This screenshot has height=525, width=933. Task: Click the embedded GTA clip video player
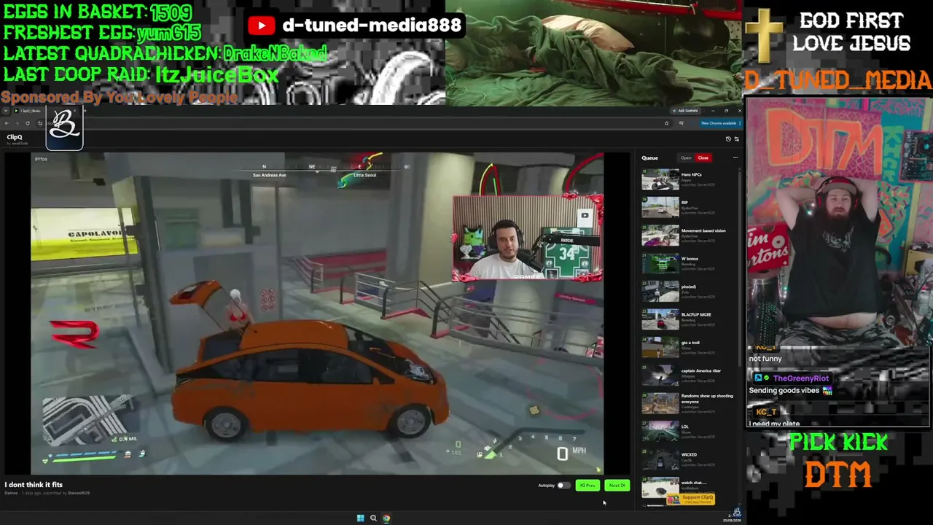click(317, 314)
